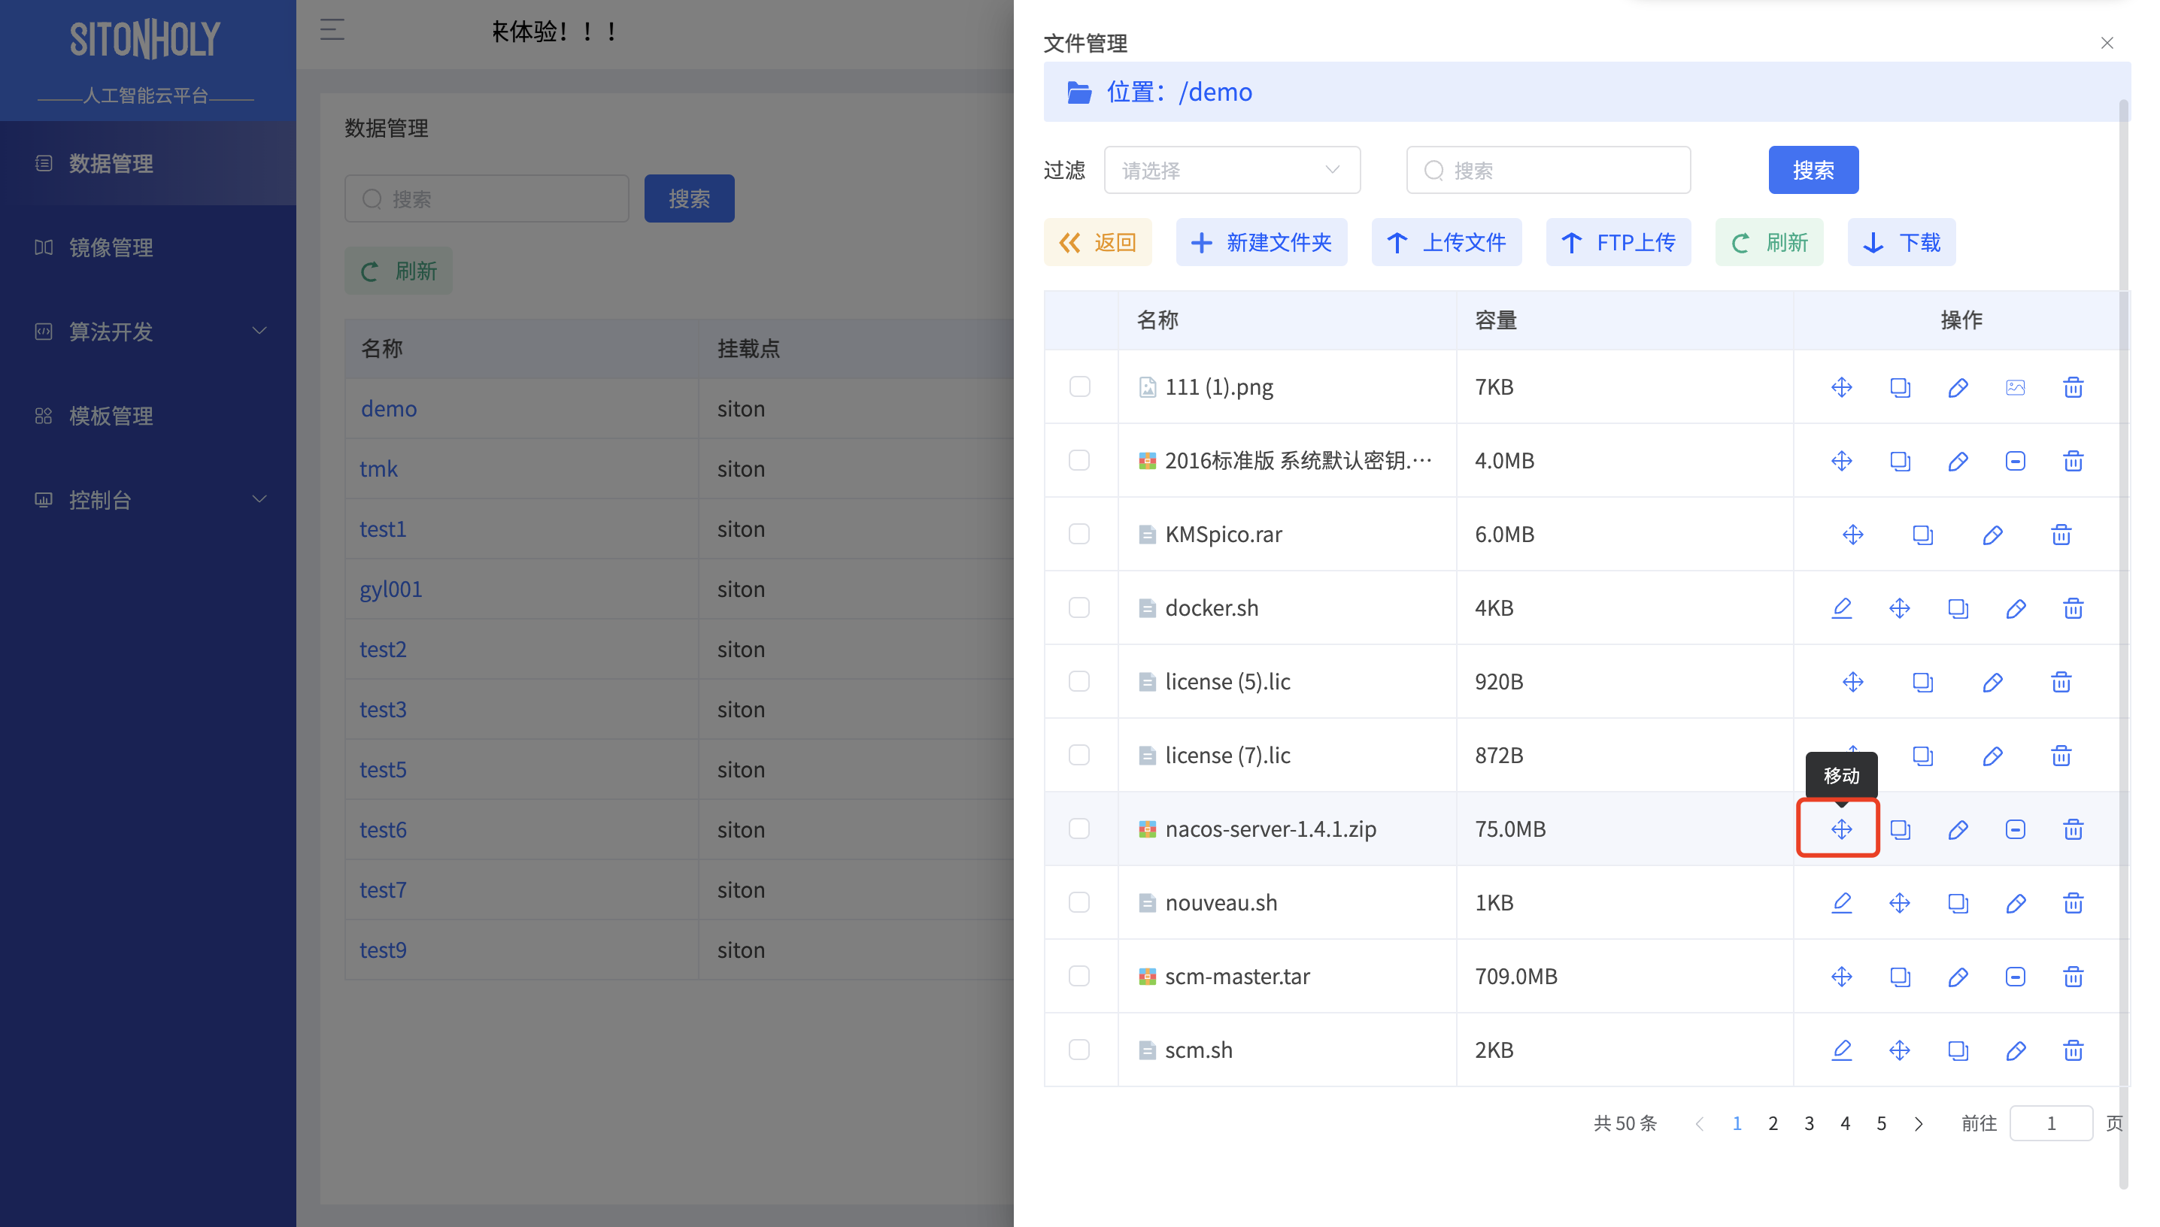This screenshot has width=2160, height=1227.
Task: Open the gyl001 dataset link
Action: (x=391, y=589)
